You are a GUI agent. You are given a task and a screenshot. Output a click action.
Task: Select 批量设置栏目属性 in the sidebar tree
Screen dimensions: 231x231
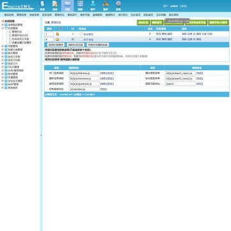(x=22, y=43)
